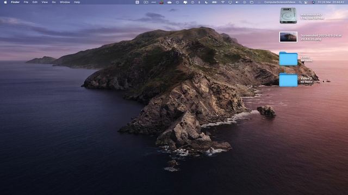Open the Wi-Fi status menu

(x=223, y=2)
